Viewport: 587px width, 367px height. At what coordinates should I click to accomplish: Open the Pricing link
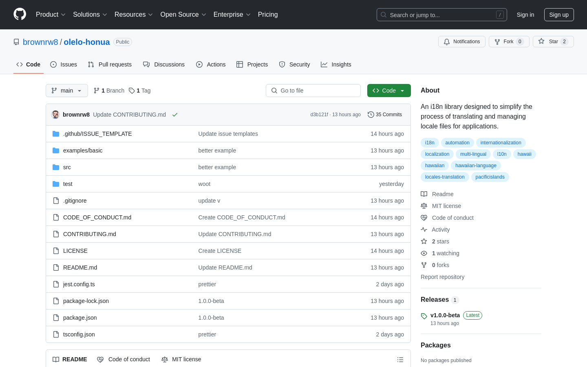[x=268, y=15]
